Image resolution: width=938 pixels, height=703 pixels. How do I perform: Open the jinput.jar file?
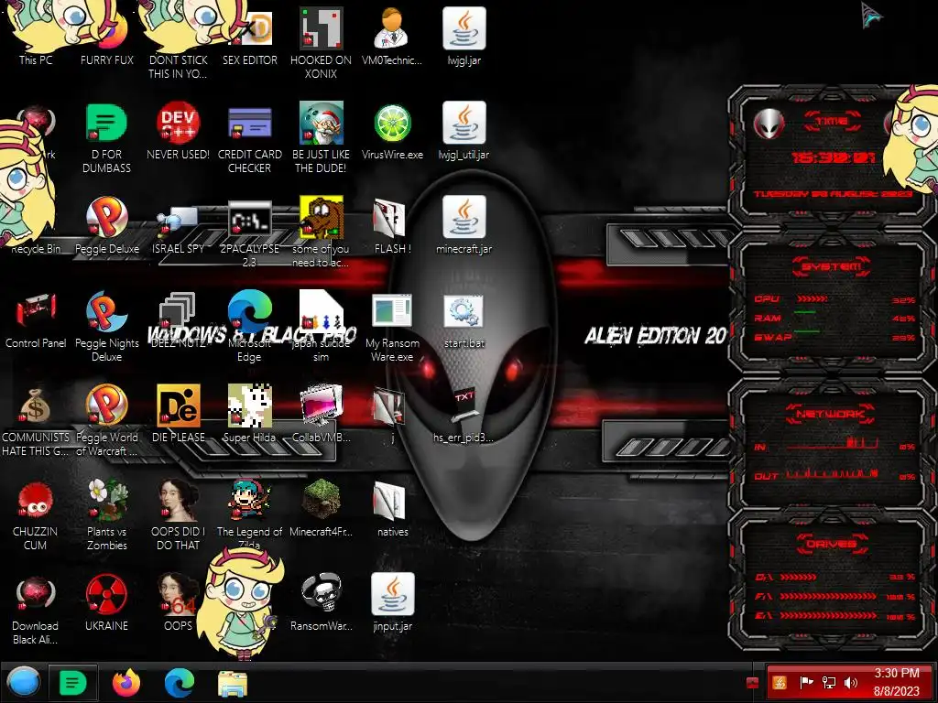(x=392, y=594)
